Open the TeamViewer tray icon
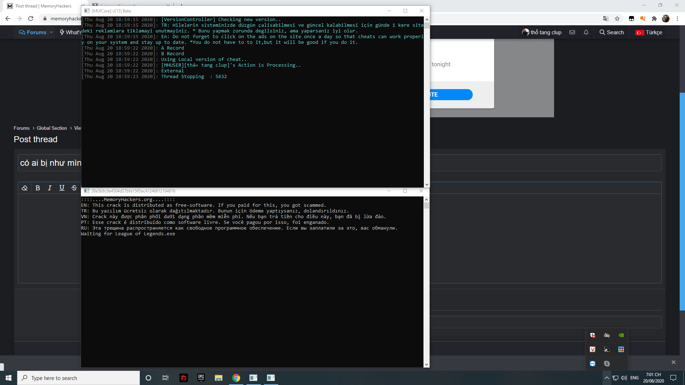Screen dimensions: 685x385 point(593,364)
